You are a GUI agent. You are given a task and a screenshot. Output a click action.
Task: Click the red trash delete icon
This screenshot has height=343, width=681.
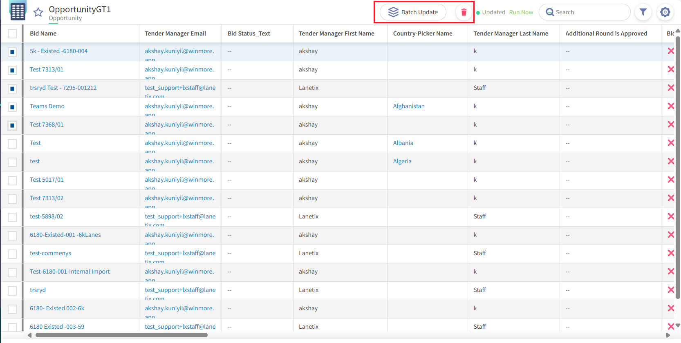[464, 12]
